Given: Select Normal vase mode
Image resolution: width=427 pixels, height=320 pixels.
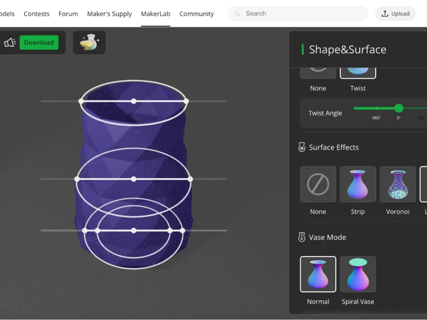Looking at the screenshot, I should pyautogui.click(x=318, y=274).
